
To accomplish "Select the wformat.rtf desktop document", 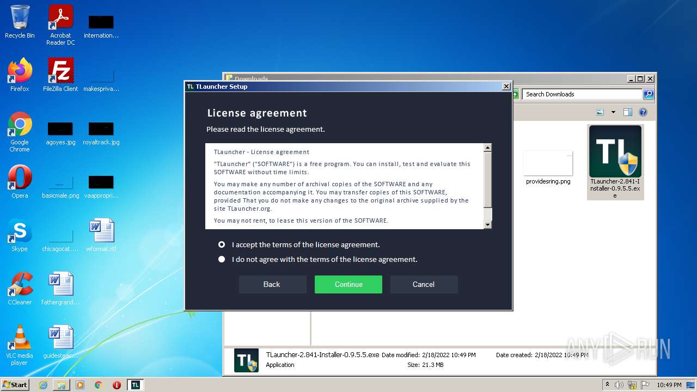I will (x=101, y=235).
